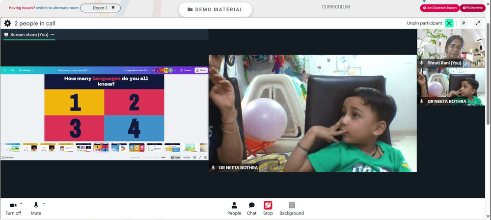The image size is (491, 220).
Task: Click 'switch to alternate room' link
Action: coord(57,8)
